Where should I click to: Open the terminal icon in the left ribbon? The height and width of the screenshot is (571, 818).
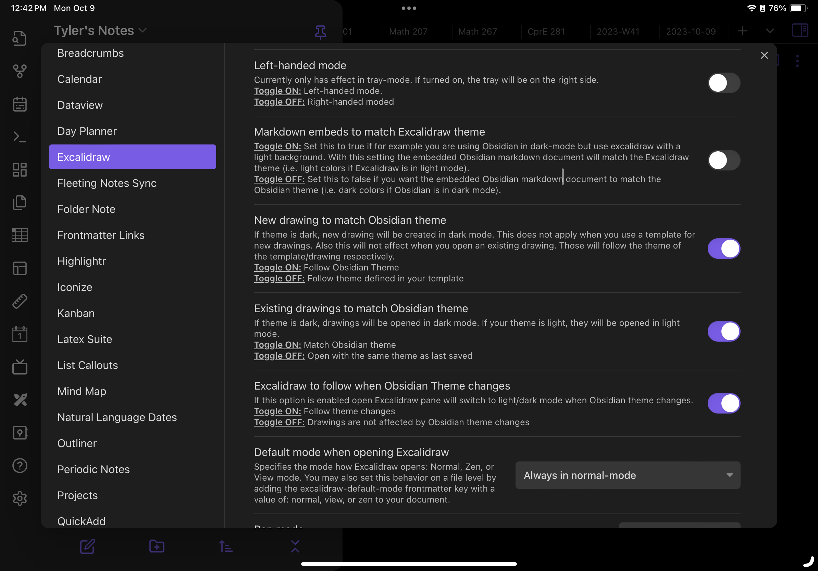20,136
